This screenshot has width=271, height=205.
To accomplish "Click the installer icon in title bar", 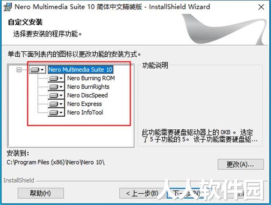I will click(x=7, y=7).
